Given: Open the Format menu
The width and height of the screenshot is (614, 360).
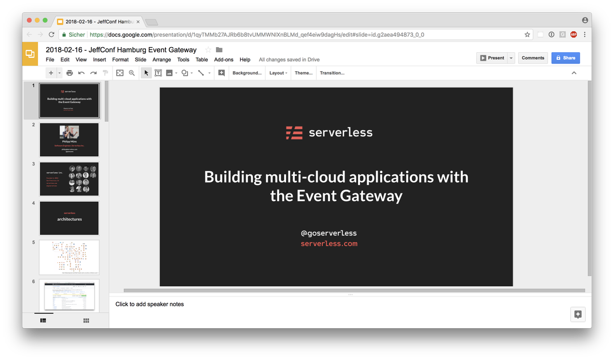Looking at the screenshot, I should coord(121,60).
